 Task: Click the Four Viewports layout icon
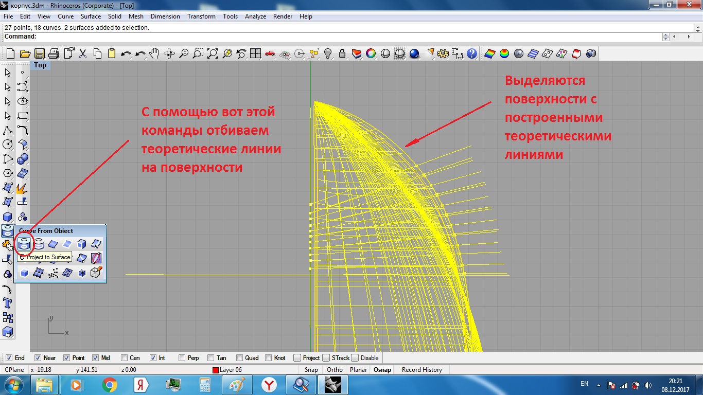(x=256, y=53)
